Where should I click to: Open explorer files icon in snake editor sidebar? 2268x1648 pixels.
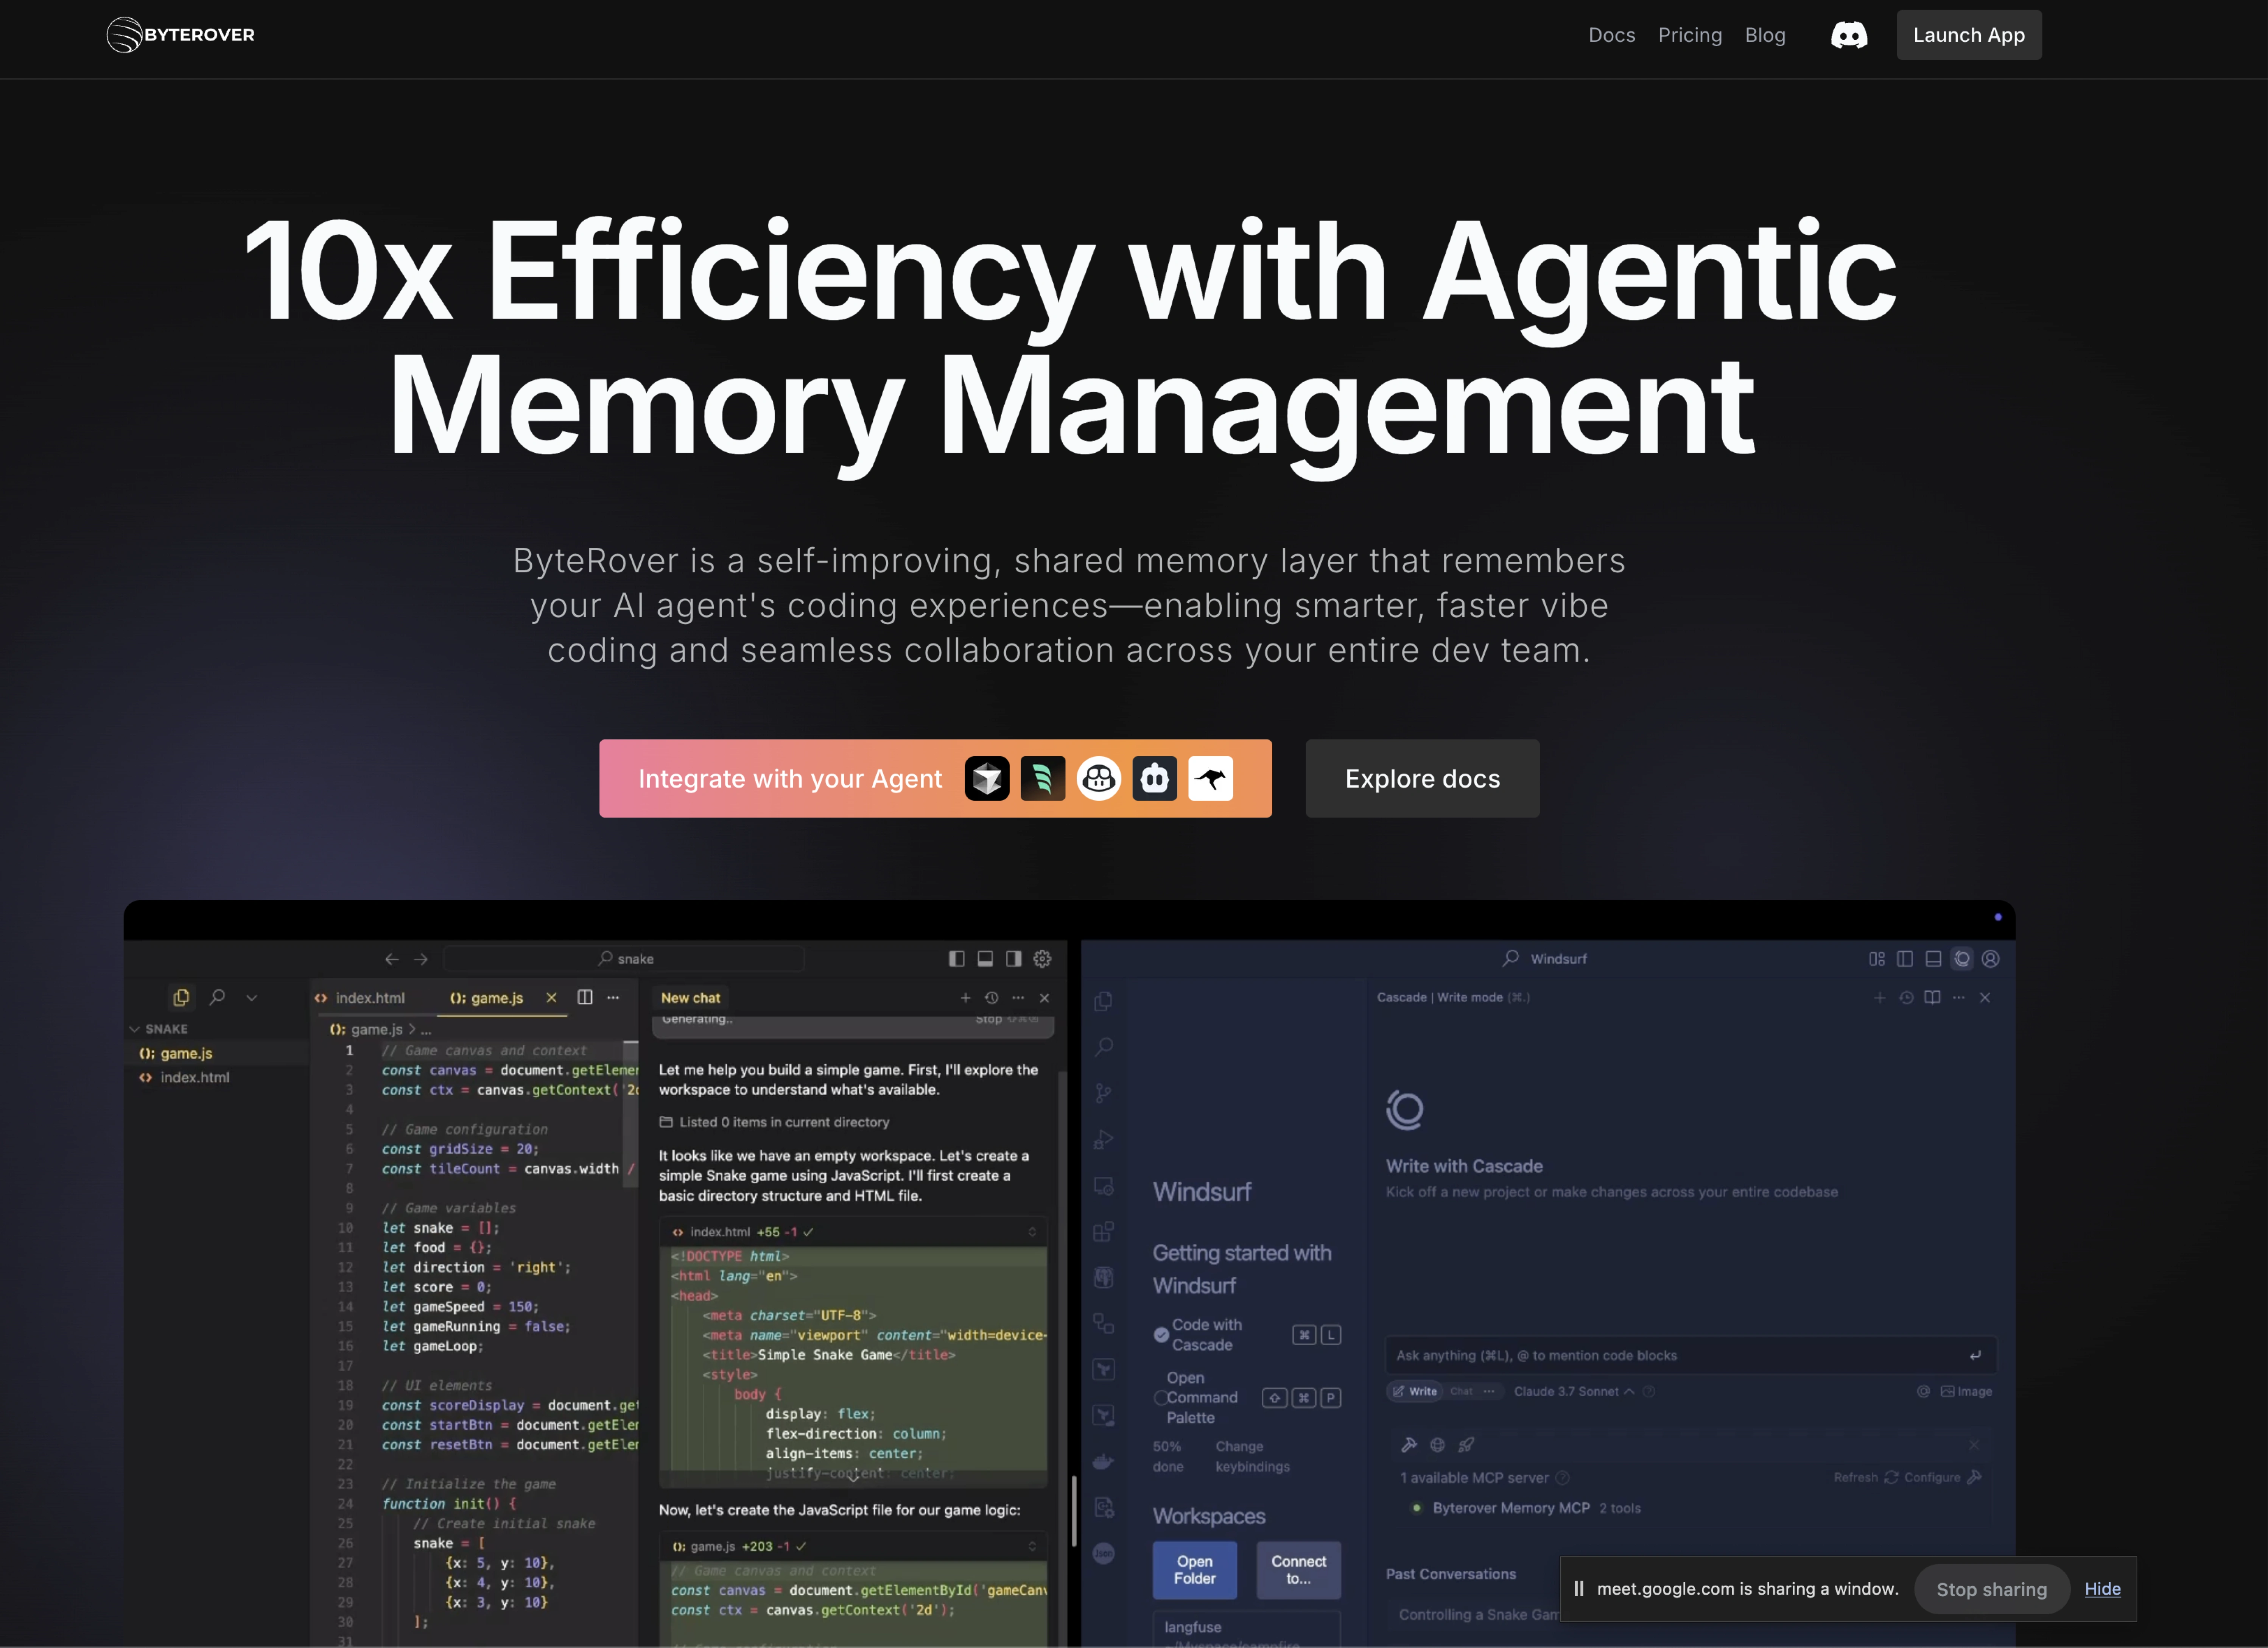181,997
